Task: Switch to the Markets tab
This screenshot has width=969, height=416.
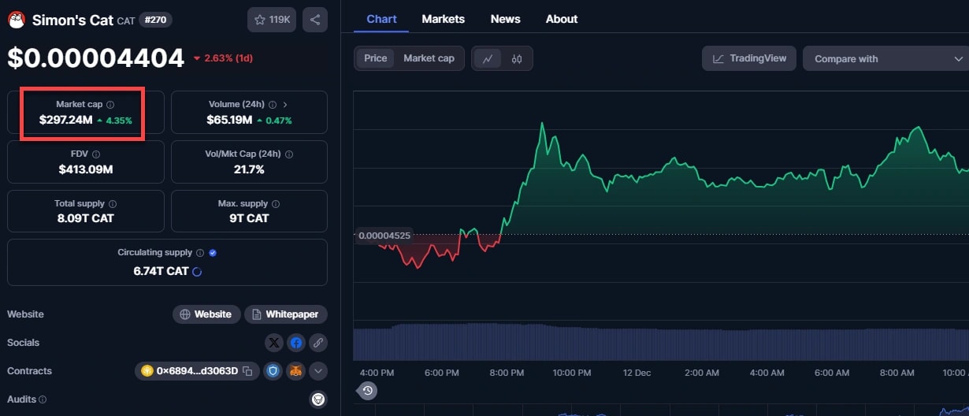Action: (443, 19)
